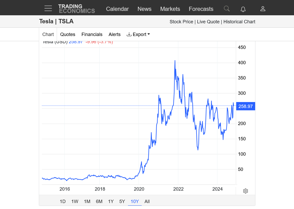Open the News menu
Viewport: 294px width, 209px height.
click(x=144, y=9)
